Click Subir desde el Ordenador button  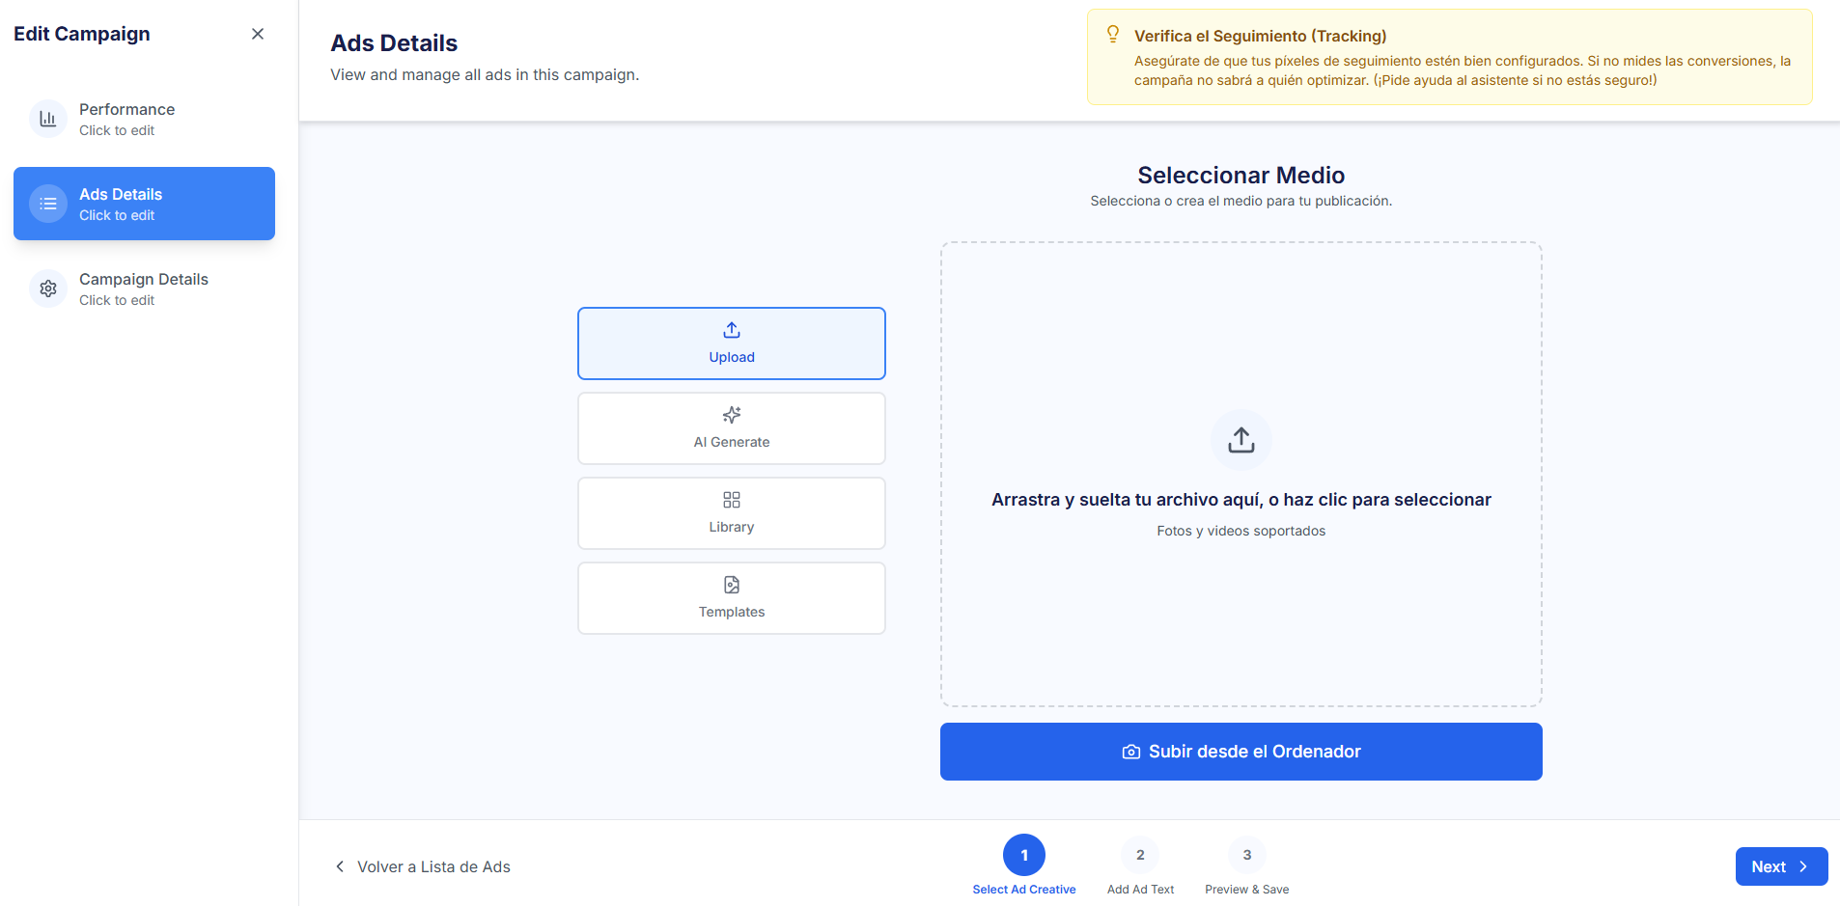pyautogui.click(x=1241, y=752)
